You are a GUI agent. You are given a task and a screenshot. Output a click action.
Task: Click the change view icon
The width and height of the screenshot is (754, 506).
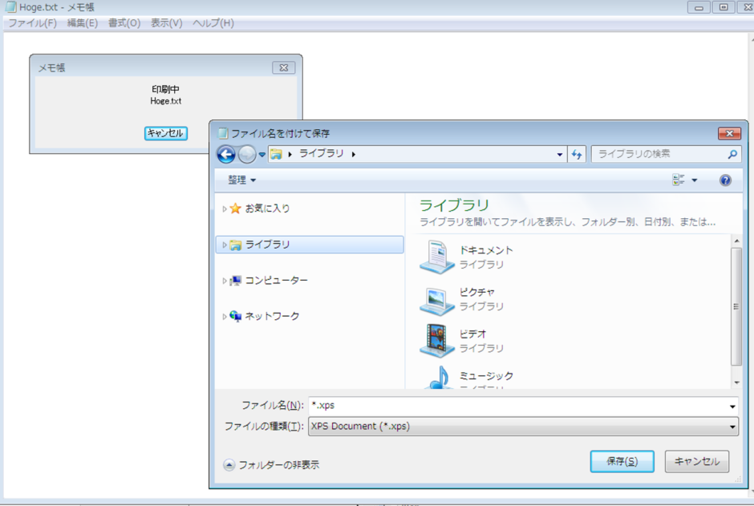[x=678, y=180]
